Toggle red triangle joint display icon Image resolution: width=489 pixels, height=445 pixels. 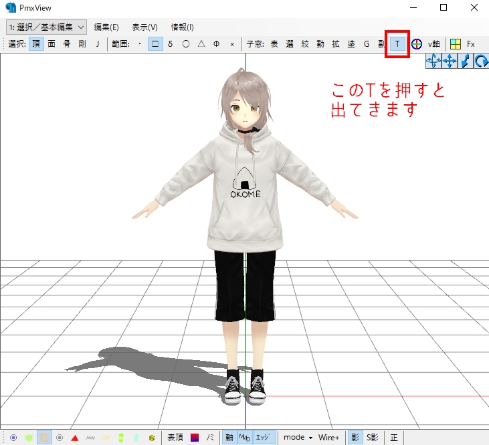pos(74,438)
